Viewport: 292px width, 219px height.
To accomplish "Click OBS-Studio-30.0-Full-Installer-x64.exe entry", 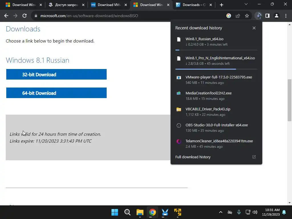I will [x=216, y=128].
